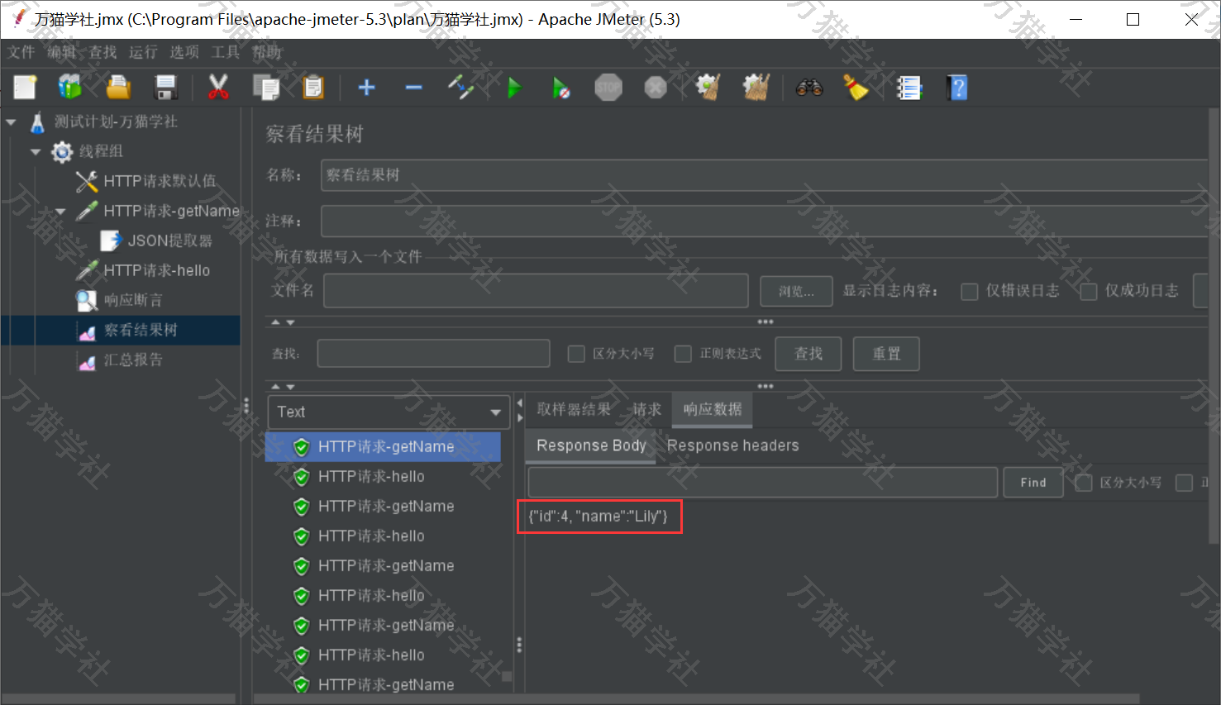Click the Clear gear-broom icon
This screenshot has height=705, width=1221.
708,88
